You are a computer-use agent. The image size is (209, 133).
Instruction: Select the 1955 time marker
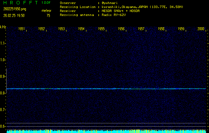tap(101, 29)
